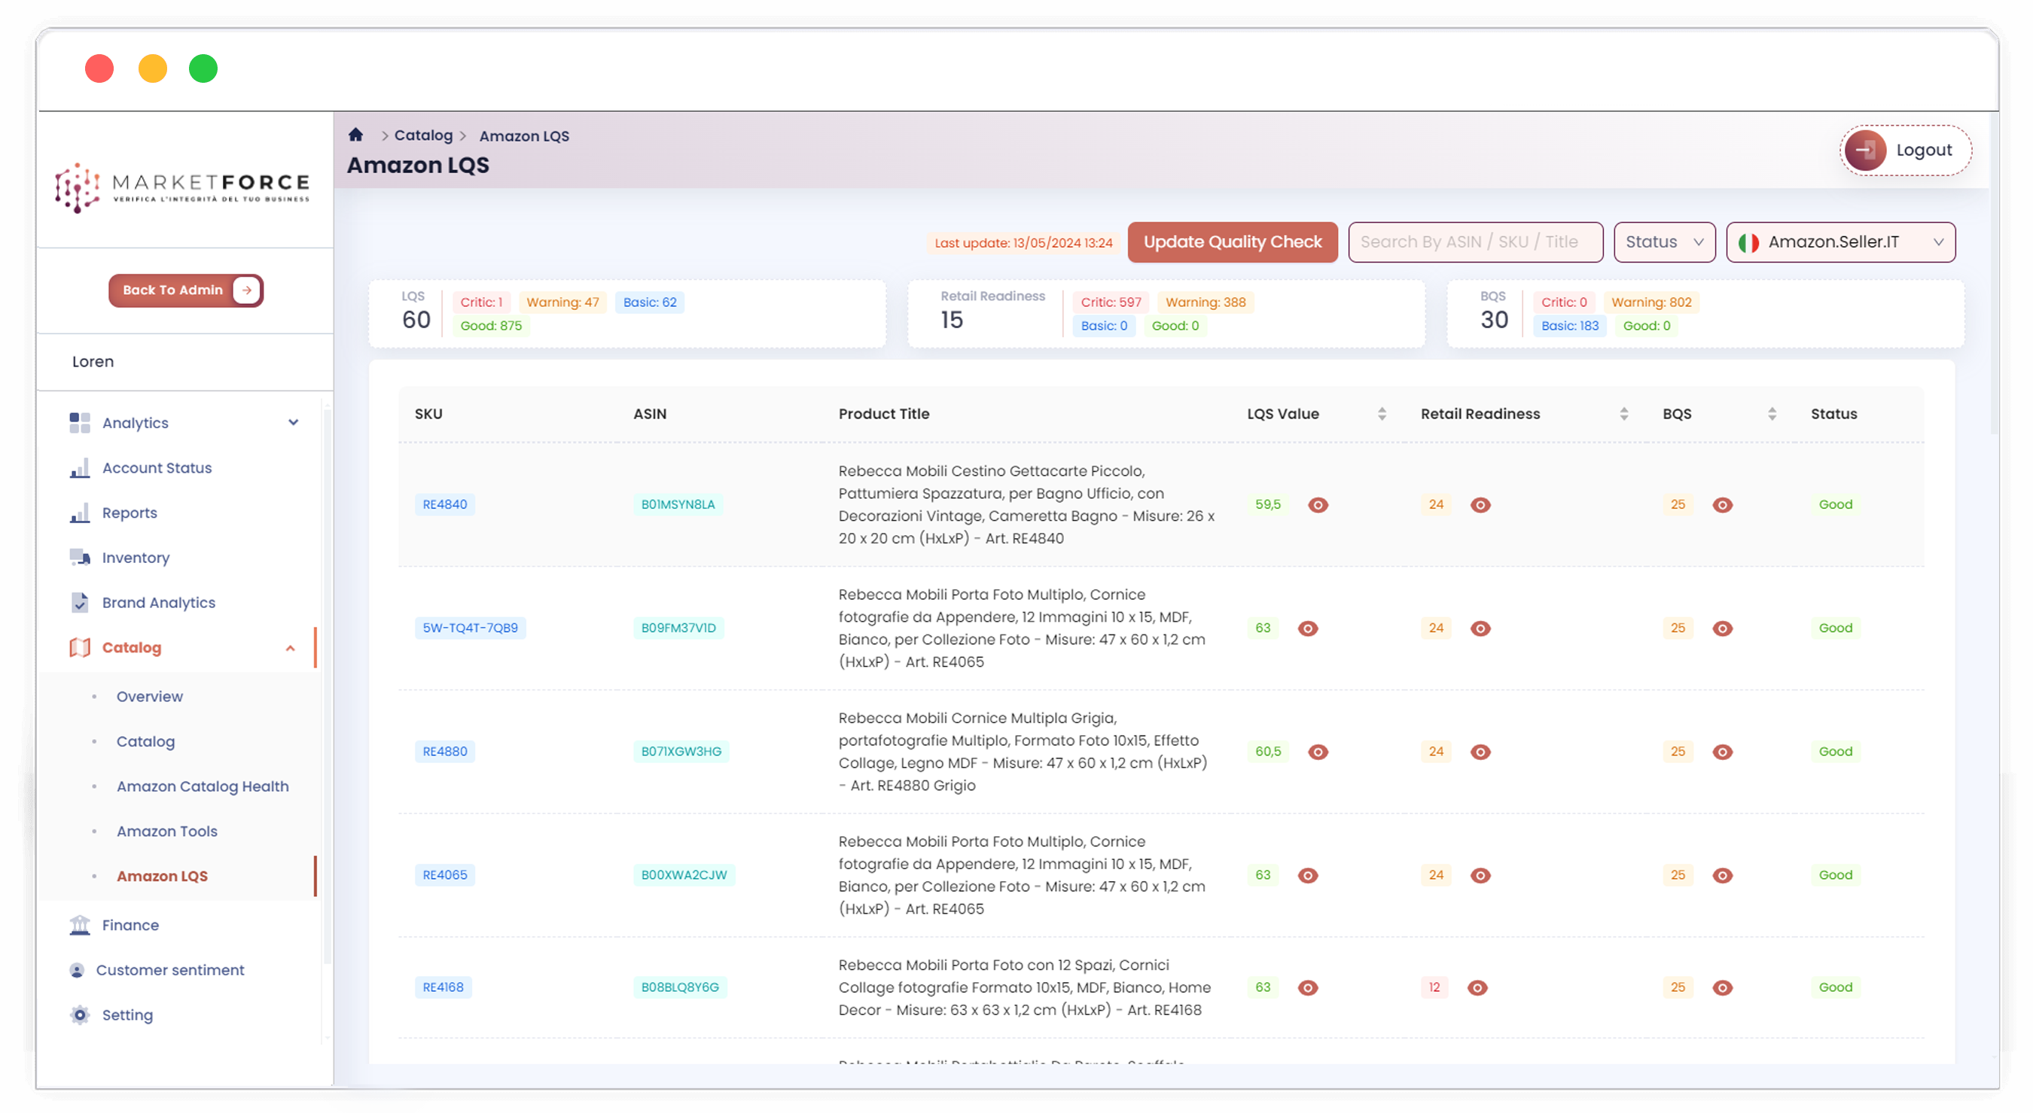View Retail Readiness eye for RE4880
This screenshot has width=2033, height=1113.
1480,752
